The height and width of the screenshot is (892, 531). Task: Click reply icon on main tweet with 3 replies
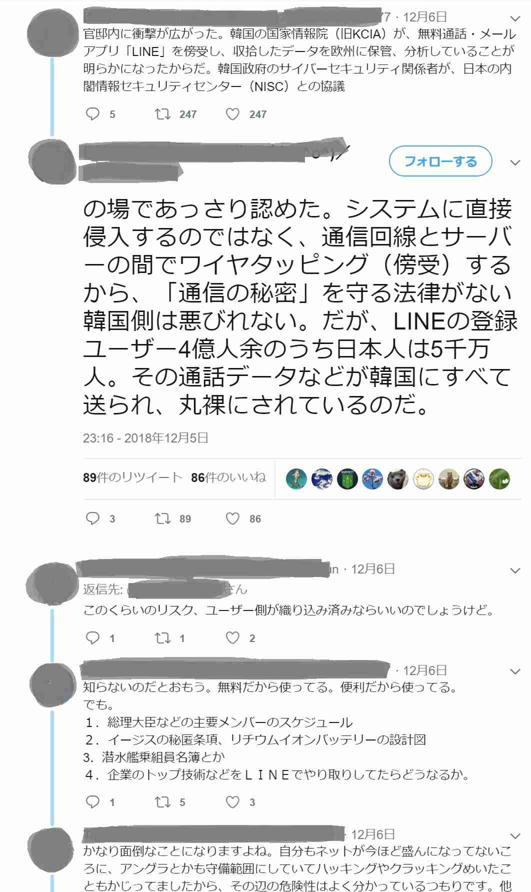point(93,518)
